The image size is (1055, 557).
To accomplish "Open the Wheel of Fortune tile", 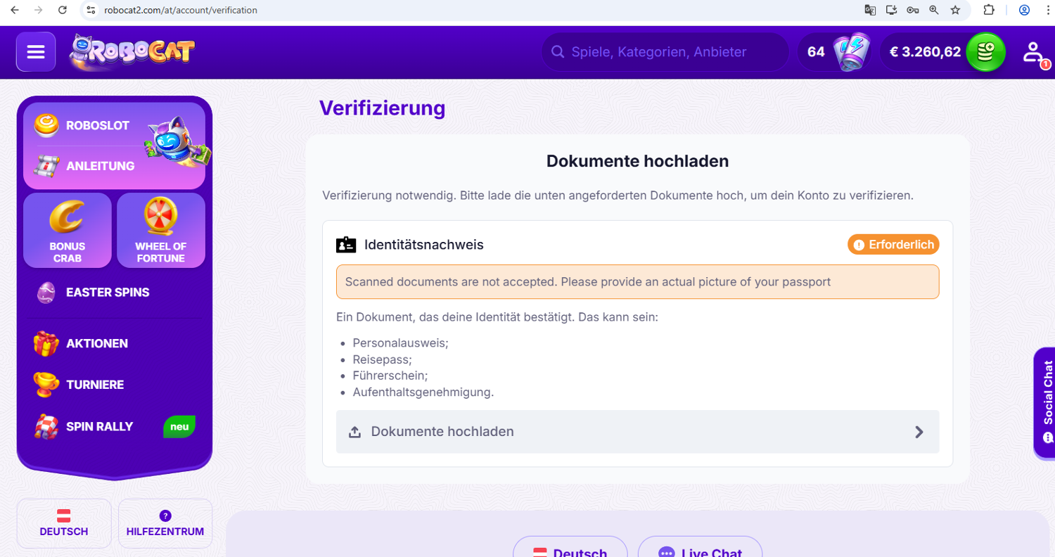I will click(x=161, y=231).
